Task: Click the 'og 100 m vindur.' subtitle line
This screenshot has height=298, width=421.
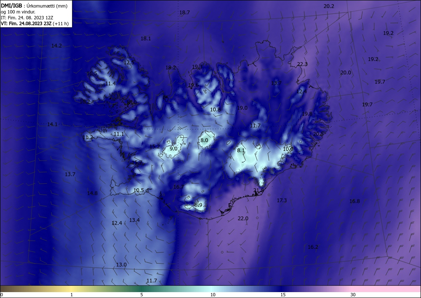Action: click(18, 12)
